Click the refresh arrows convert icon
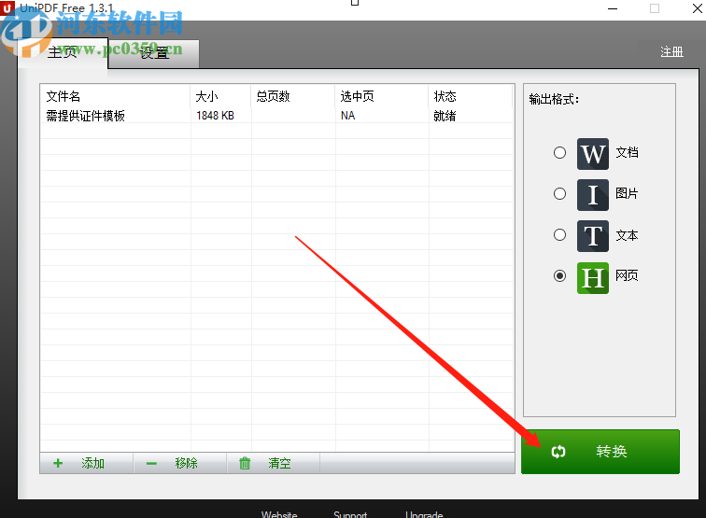 (558, 452)
